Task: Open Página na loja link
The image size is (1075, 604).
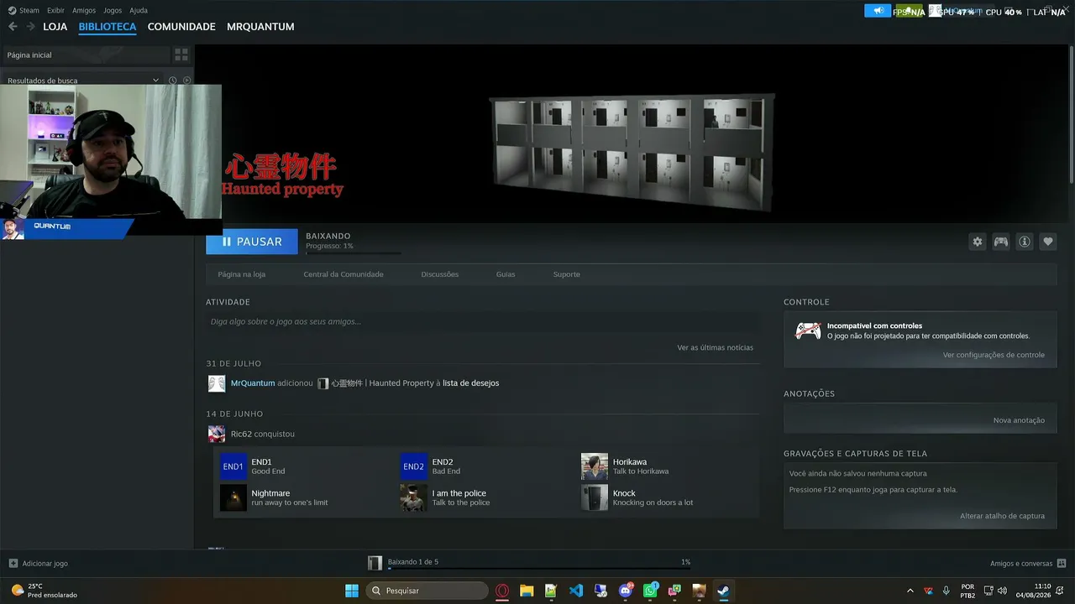Action: click(x=242, y=274)
